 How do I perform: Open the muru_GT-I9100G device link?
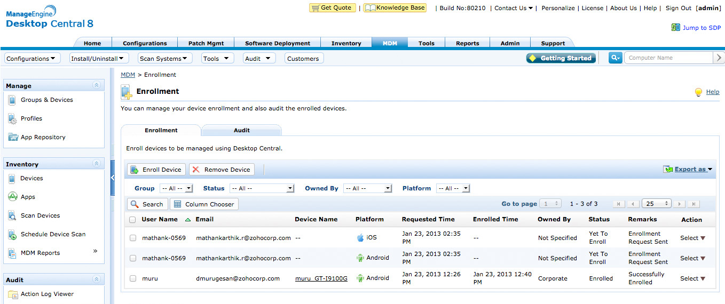(321, 278)
